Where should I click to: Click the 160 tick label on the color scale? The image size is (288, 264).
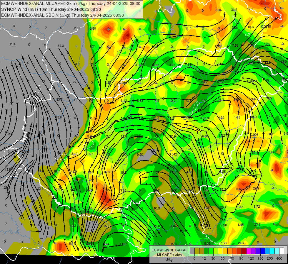[x=260, y=258]
